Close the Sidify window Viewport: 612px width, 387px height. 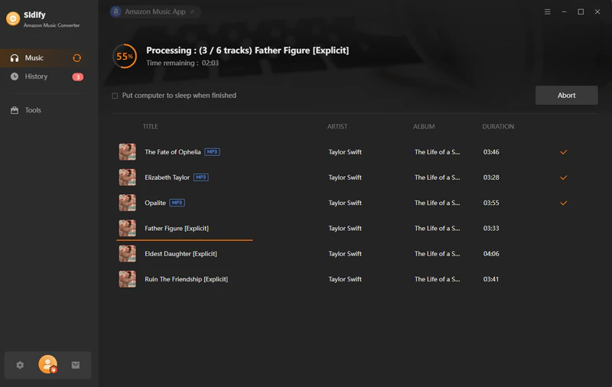(x=597, y=11)
